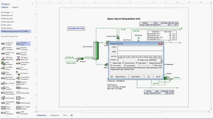The width and height of the screenshot is (213, 119).
Task: Toggle the Pin to center checkbox
Action: [111, 65]
